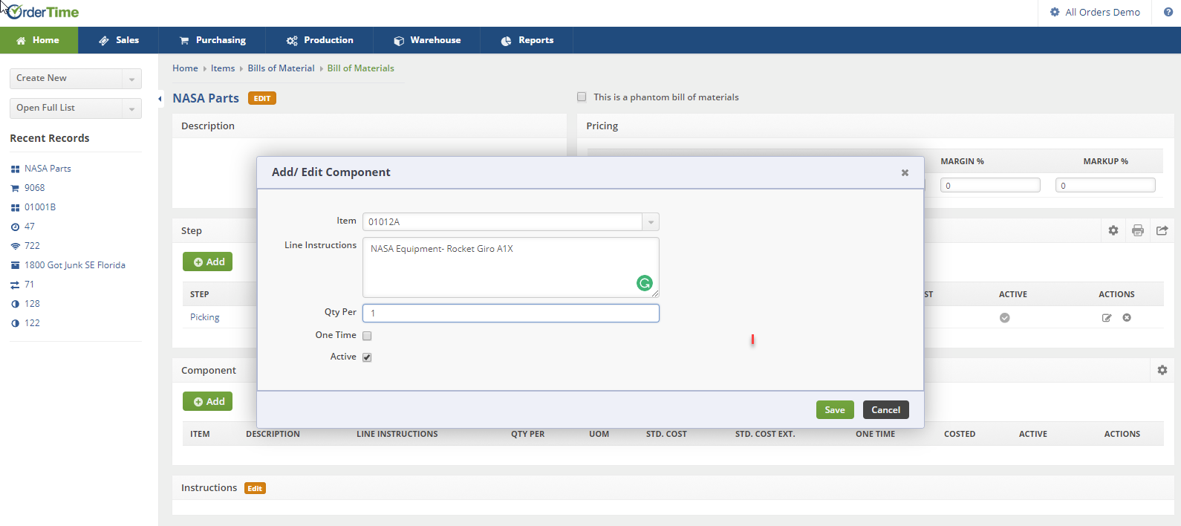Click the Markup % input field
Image resolution: width=1181 pixels, height=526 pixels.
[1105, 186]
